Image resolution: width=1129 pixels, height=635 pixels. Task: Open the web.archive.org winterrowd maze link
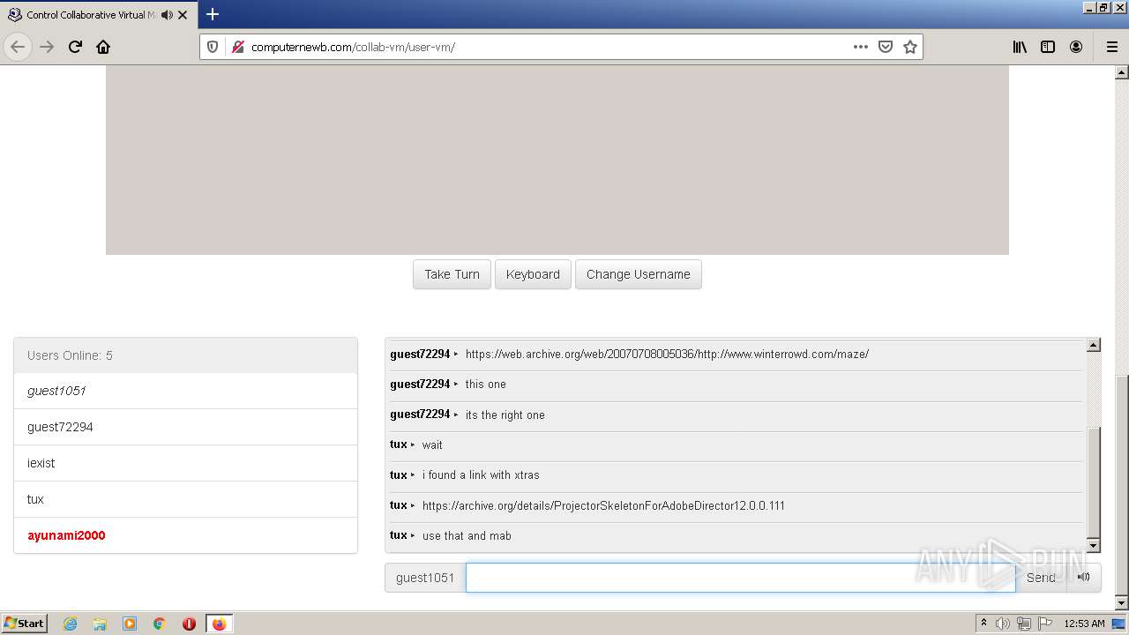coord(667,355)
